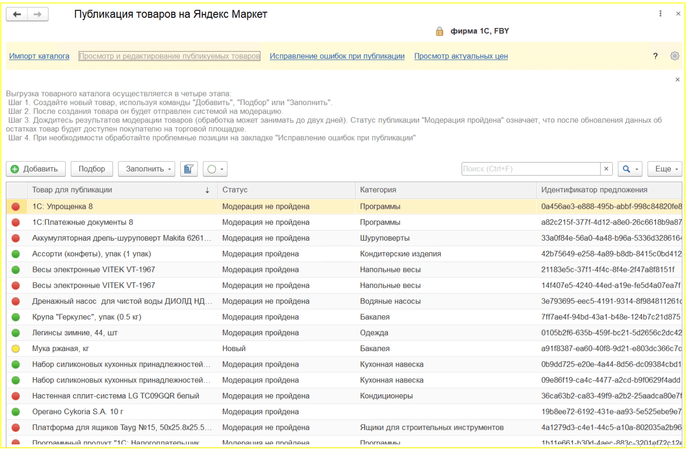Click the Добавить button
This screenshot has width=688, height=454.
coord(35,169)
